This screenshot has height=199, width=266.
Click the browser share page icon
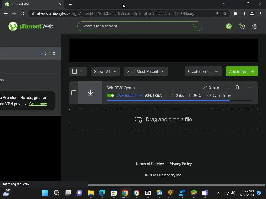point(217,13)
